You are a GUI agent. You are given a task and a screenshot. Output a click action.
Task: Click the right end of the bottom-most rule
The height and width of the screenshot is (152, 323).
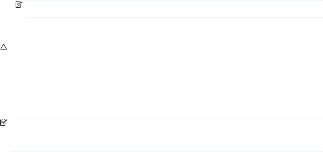coord(321,152)
